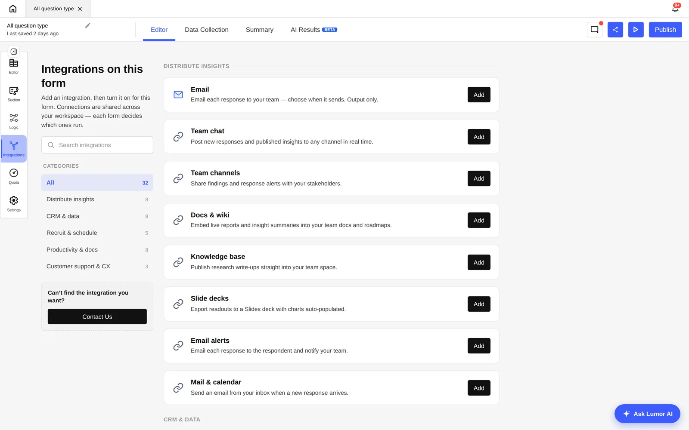689x430 pixels.
Task: Open the notifications bell
Action: coord(675,9)
